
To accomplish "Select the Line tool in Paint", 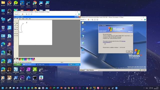I will pos(15,31).
